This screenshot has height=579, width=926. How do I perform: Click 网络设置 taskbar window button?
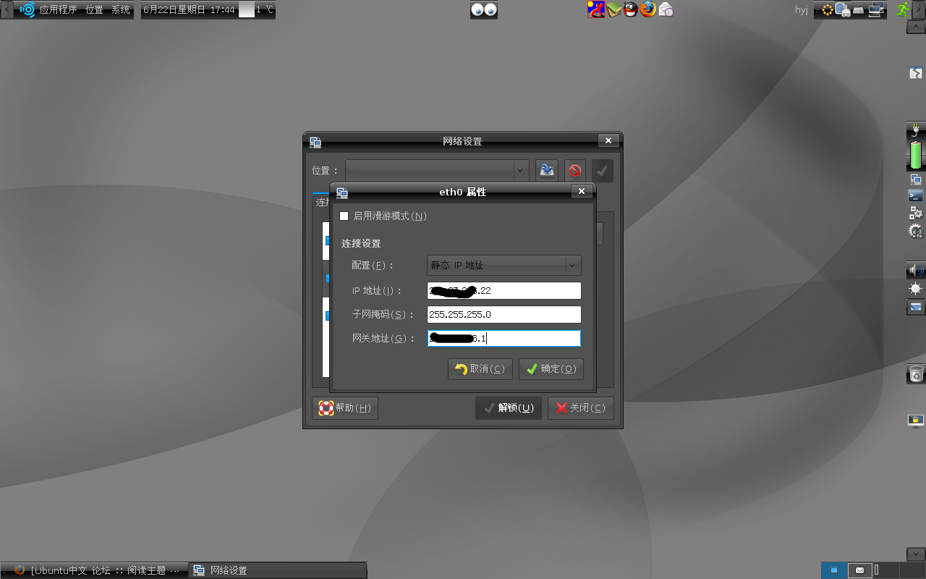278,570
